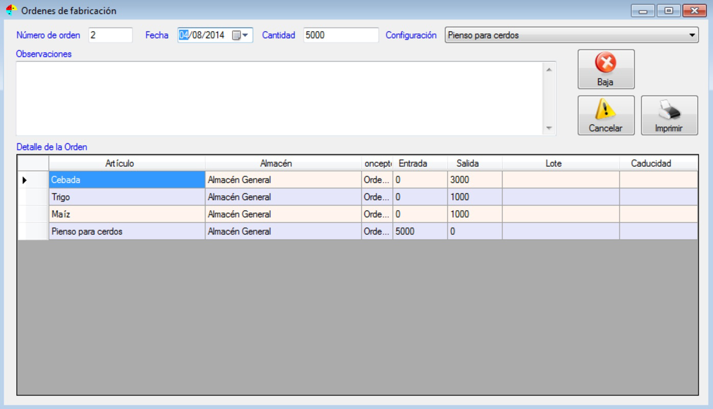
Task: Select the Pienso para cerdos grid cell
Action: click(127, 232)
